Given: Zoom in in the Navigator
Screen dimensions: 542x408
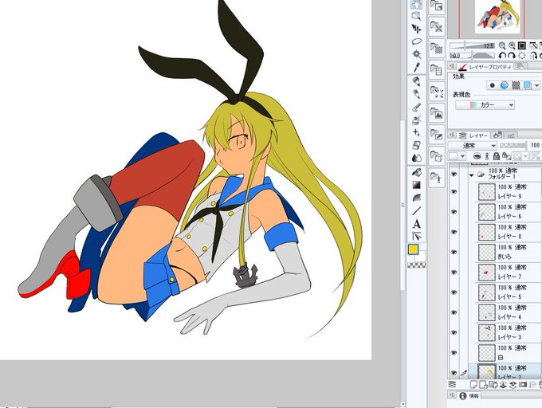Looking at the screenshot, I should pyautogui.click(x=512, y=45).
